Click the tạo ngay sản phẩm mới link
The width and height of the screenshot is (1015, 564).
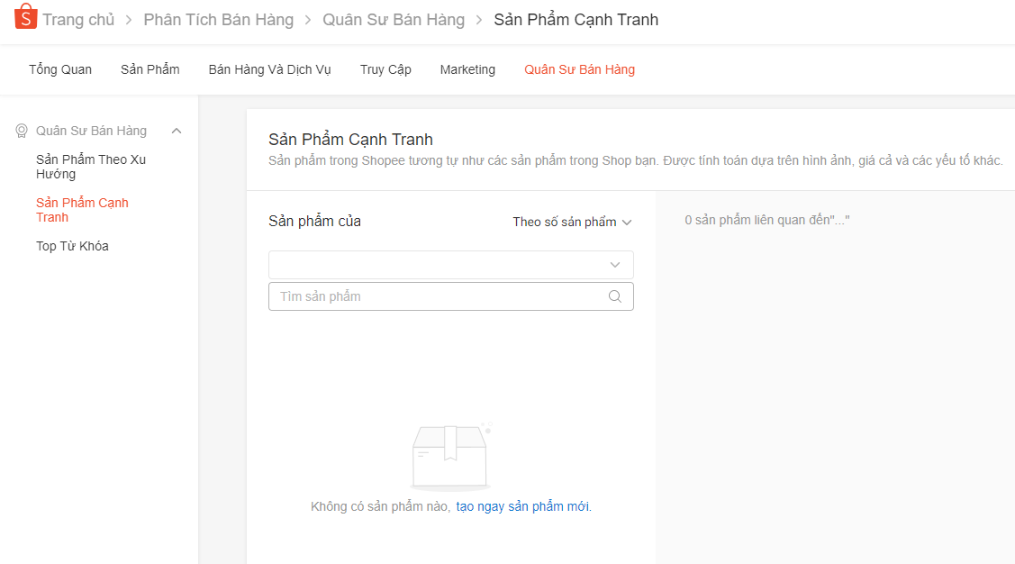point(523,506)
